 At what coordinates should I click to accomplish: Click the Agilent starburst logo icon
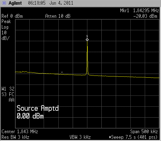pos(4,3)
